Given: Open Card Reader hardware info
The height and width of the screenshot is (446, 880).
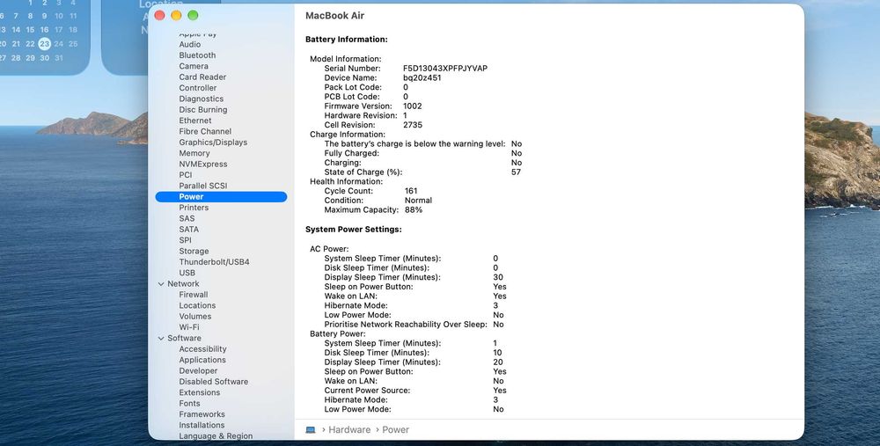Looking at the screenshot, I should 202,77.
